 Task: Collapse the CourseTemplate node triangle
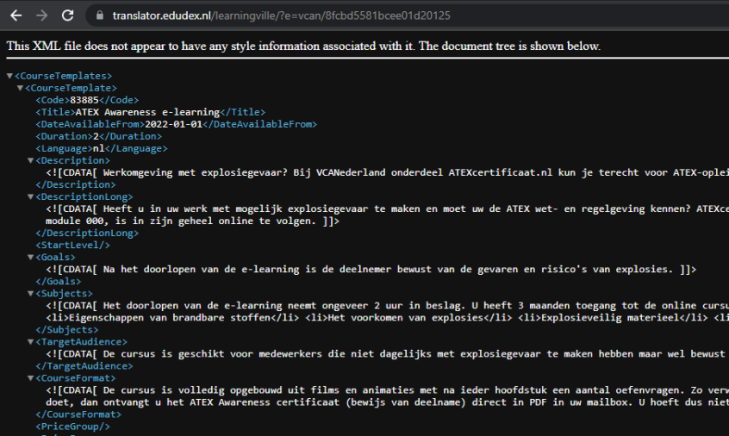coord(20,88)
